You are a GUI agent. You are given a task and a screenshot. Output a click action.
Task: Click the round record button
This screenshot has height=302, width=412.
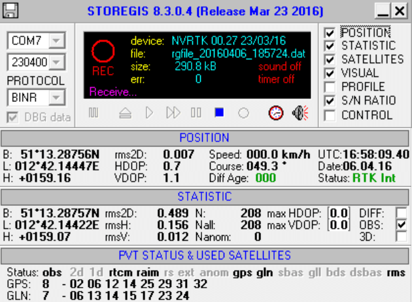[243, 113]
